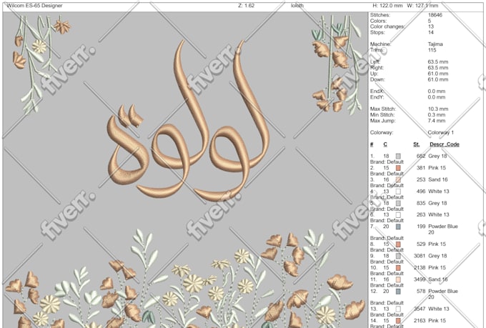This screenshot has height=328, width=486.
Task: Click the 'Left:' label
Action: (x=375, y=61)
